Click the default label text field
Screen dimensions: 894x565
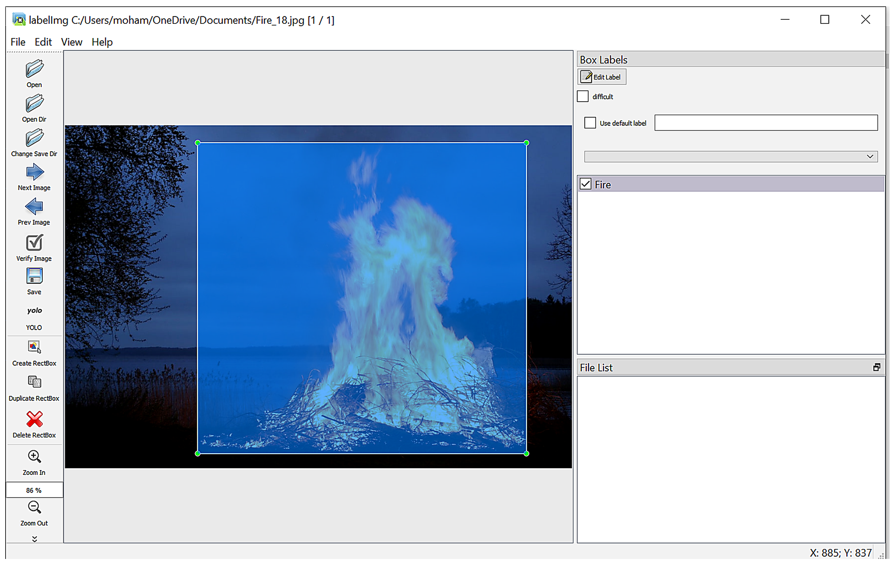click(x=766, y=123)
